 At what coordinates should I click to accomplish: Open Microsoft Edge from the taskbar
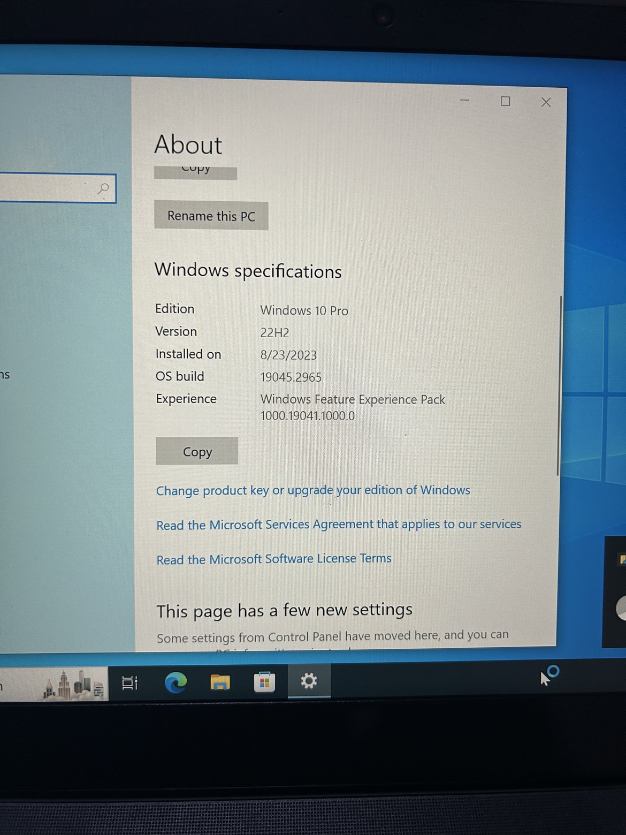[x=176, y=682]
